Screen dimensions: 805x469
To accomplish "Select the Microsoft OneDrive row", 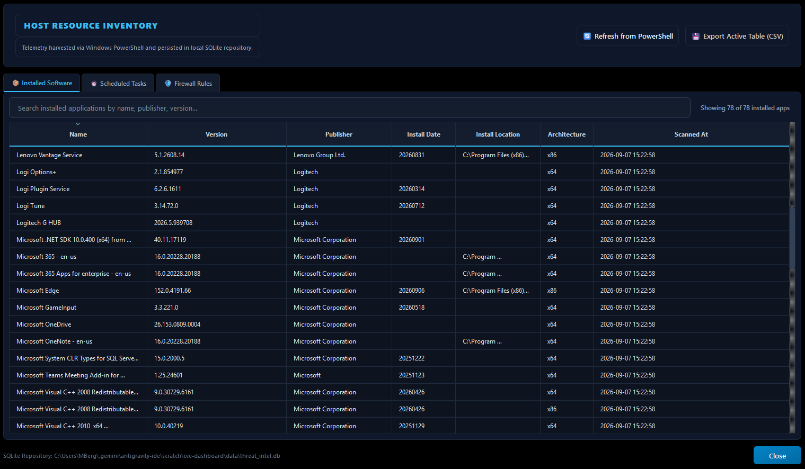I will click(399, 324).
